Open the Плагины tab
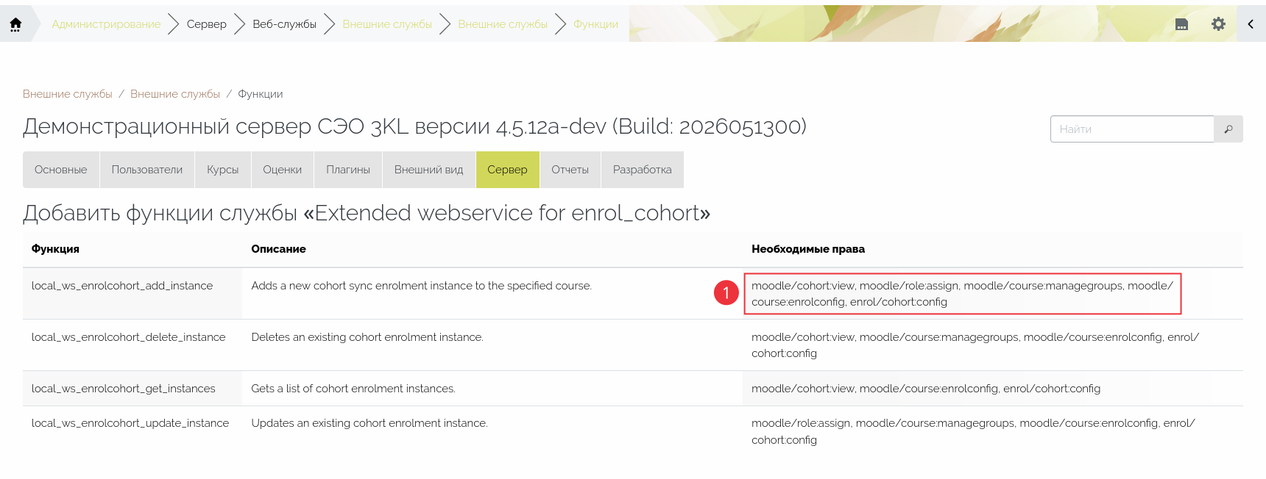 coord(348,170)
